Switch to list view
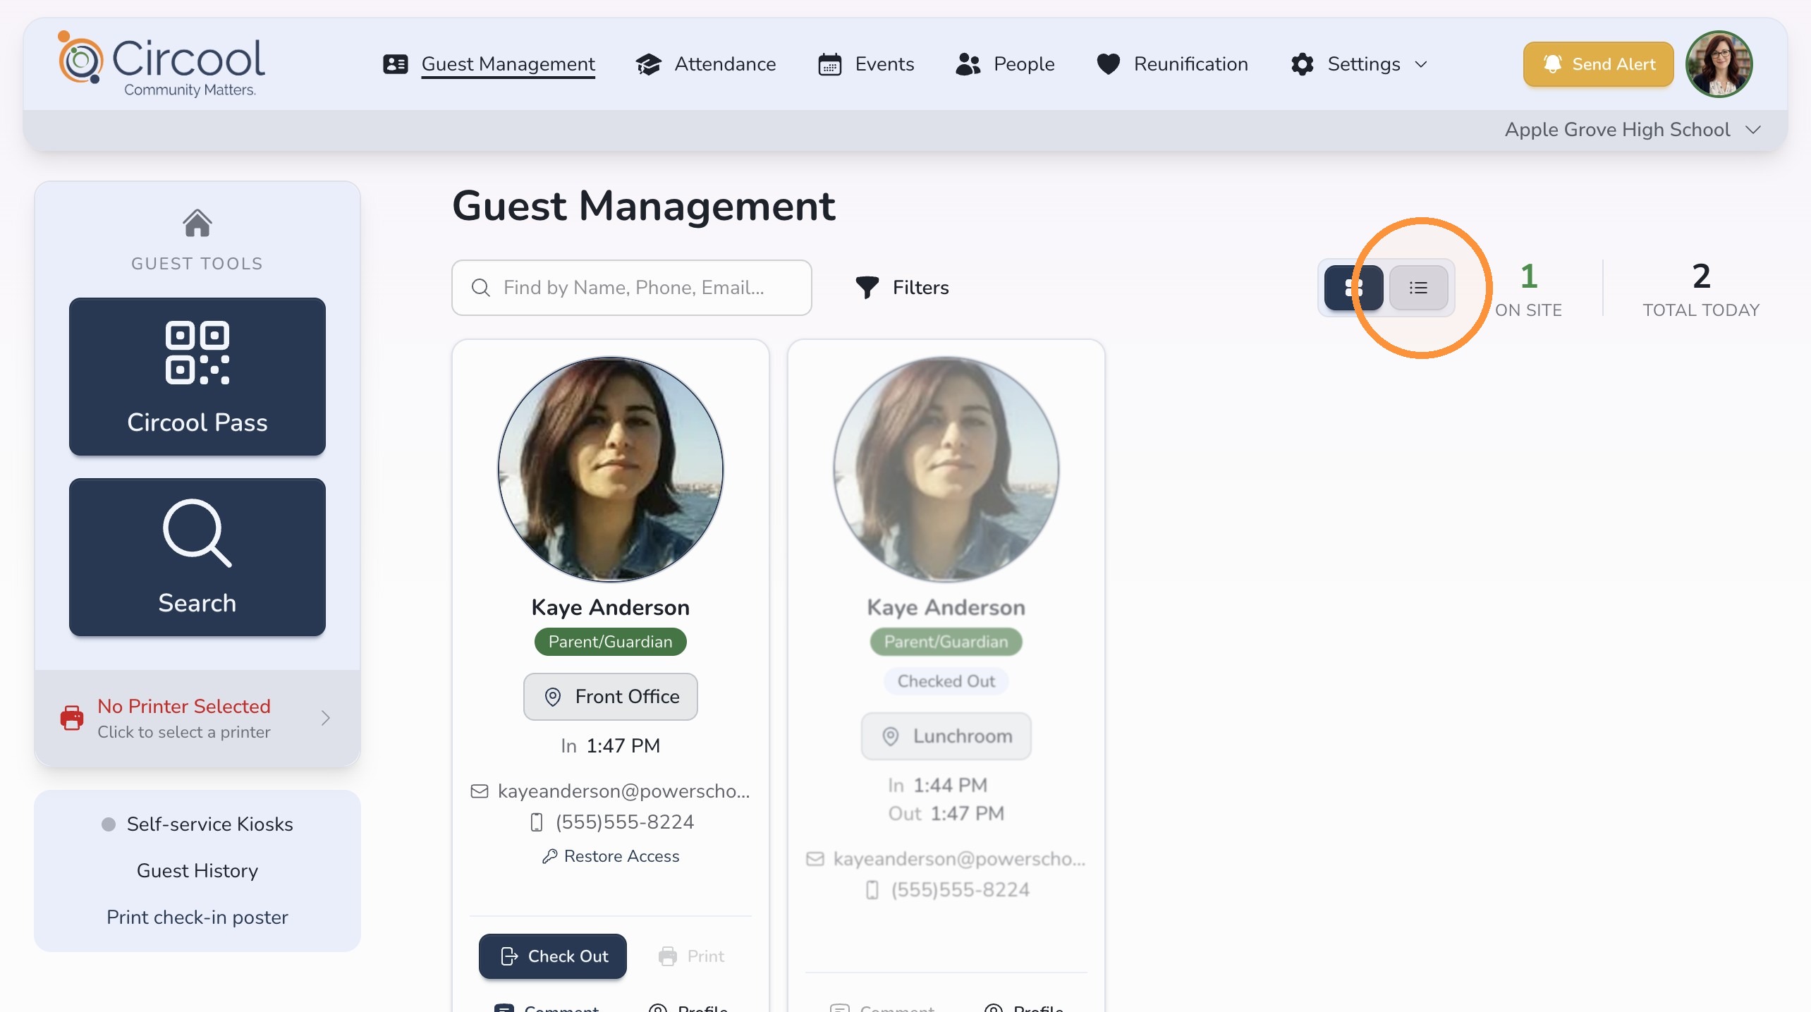The image size is (1811, 1012). click(x=1419, y=288)
